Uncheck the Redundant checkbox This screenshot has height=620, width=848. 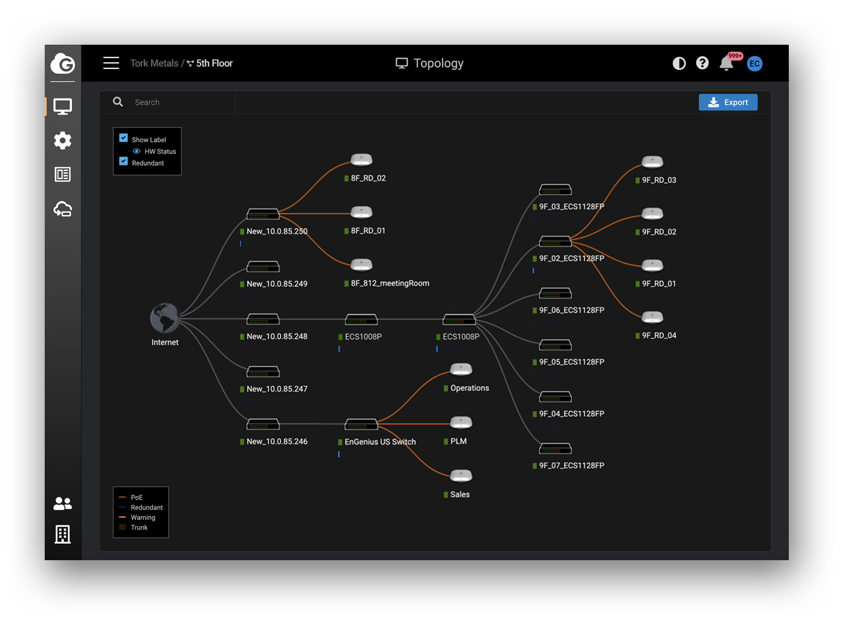click(124, 161)
